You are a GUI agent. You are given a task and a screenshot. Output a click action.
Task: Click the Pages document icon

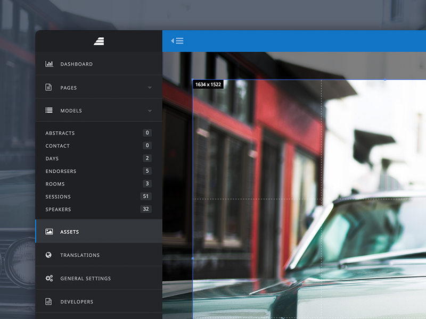[x=49, y=87]
